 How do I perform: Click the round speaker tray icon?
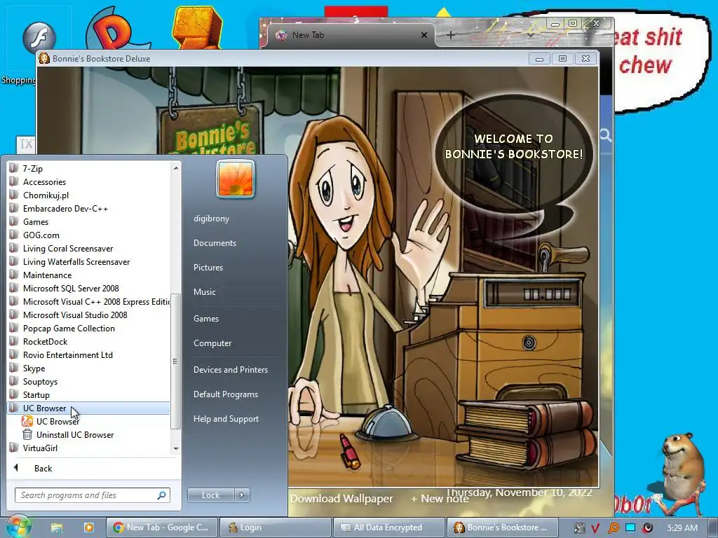tap(647, 528)
